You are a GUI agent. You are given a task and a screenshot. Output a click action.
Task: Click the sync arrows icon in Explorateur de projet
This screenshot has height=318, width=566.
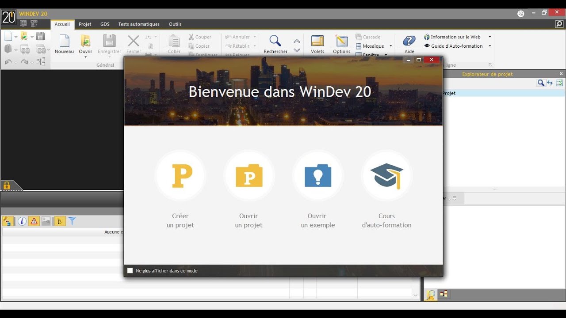550,83
